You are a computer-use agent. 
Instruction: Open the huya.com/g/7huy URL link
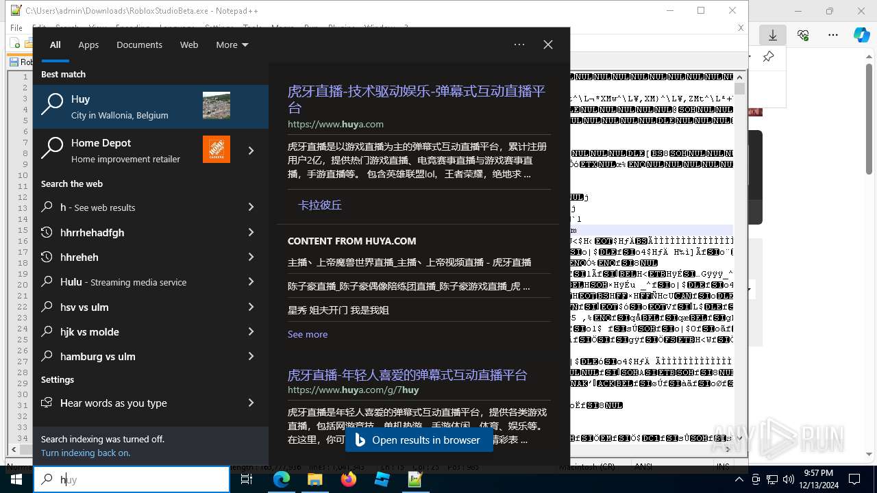pos(354,390)
